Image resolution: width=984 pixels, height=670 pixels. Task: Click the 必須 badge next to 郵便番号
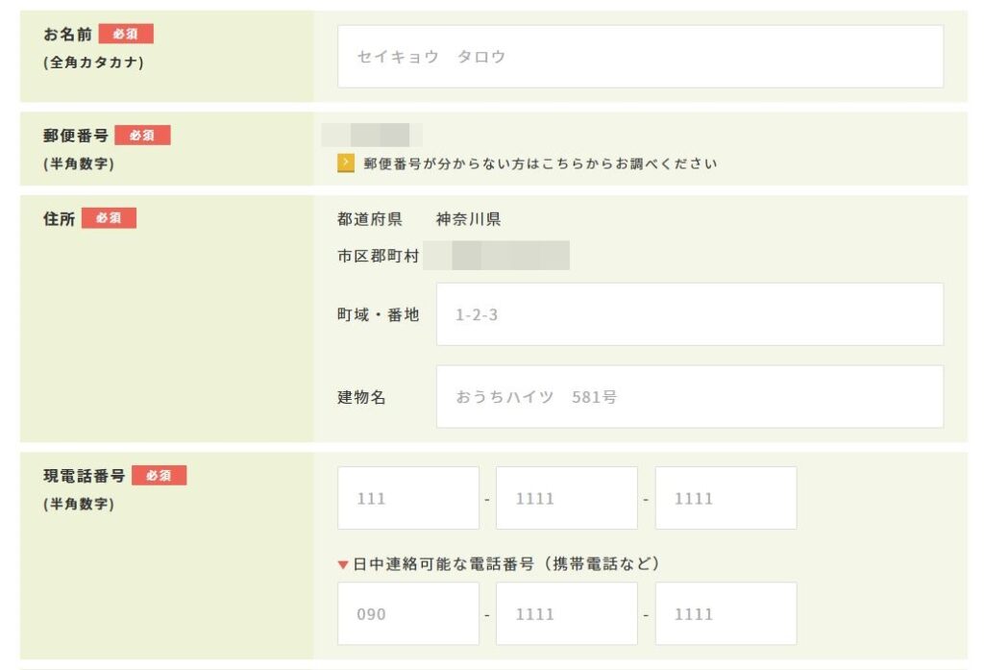[x=141, y=136]
